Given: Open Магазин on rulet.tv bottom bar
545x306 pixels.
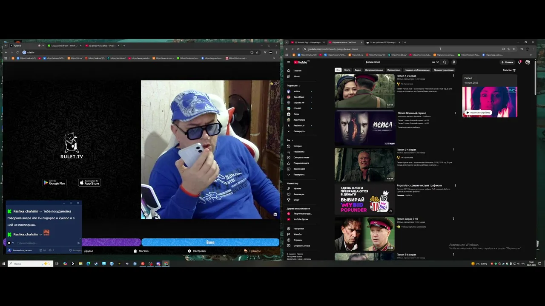Looking at the screenshot, I should tap(141, 251).
